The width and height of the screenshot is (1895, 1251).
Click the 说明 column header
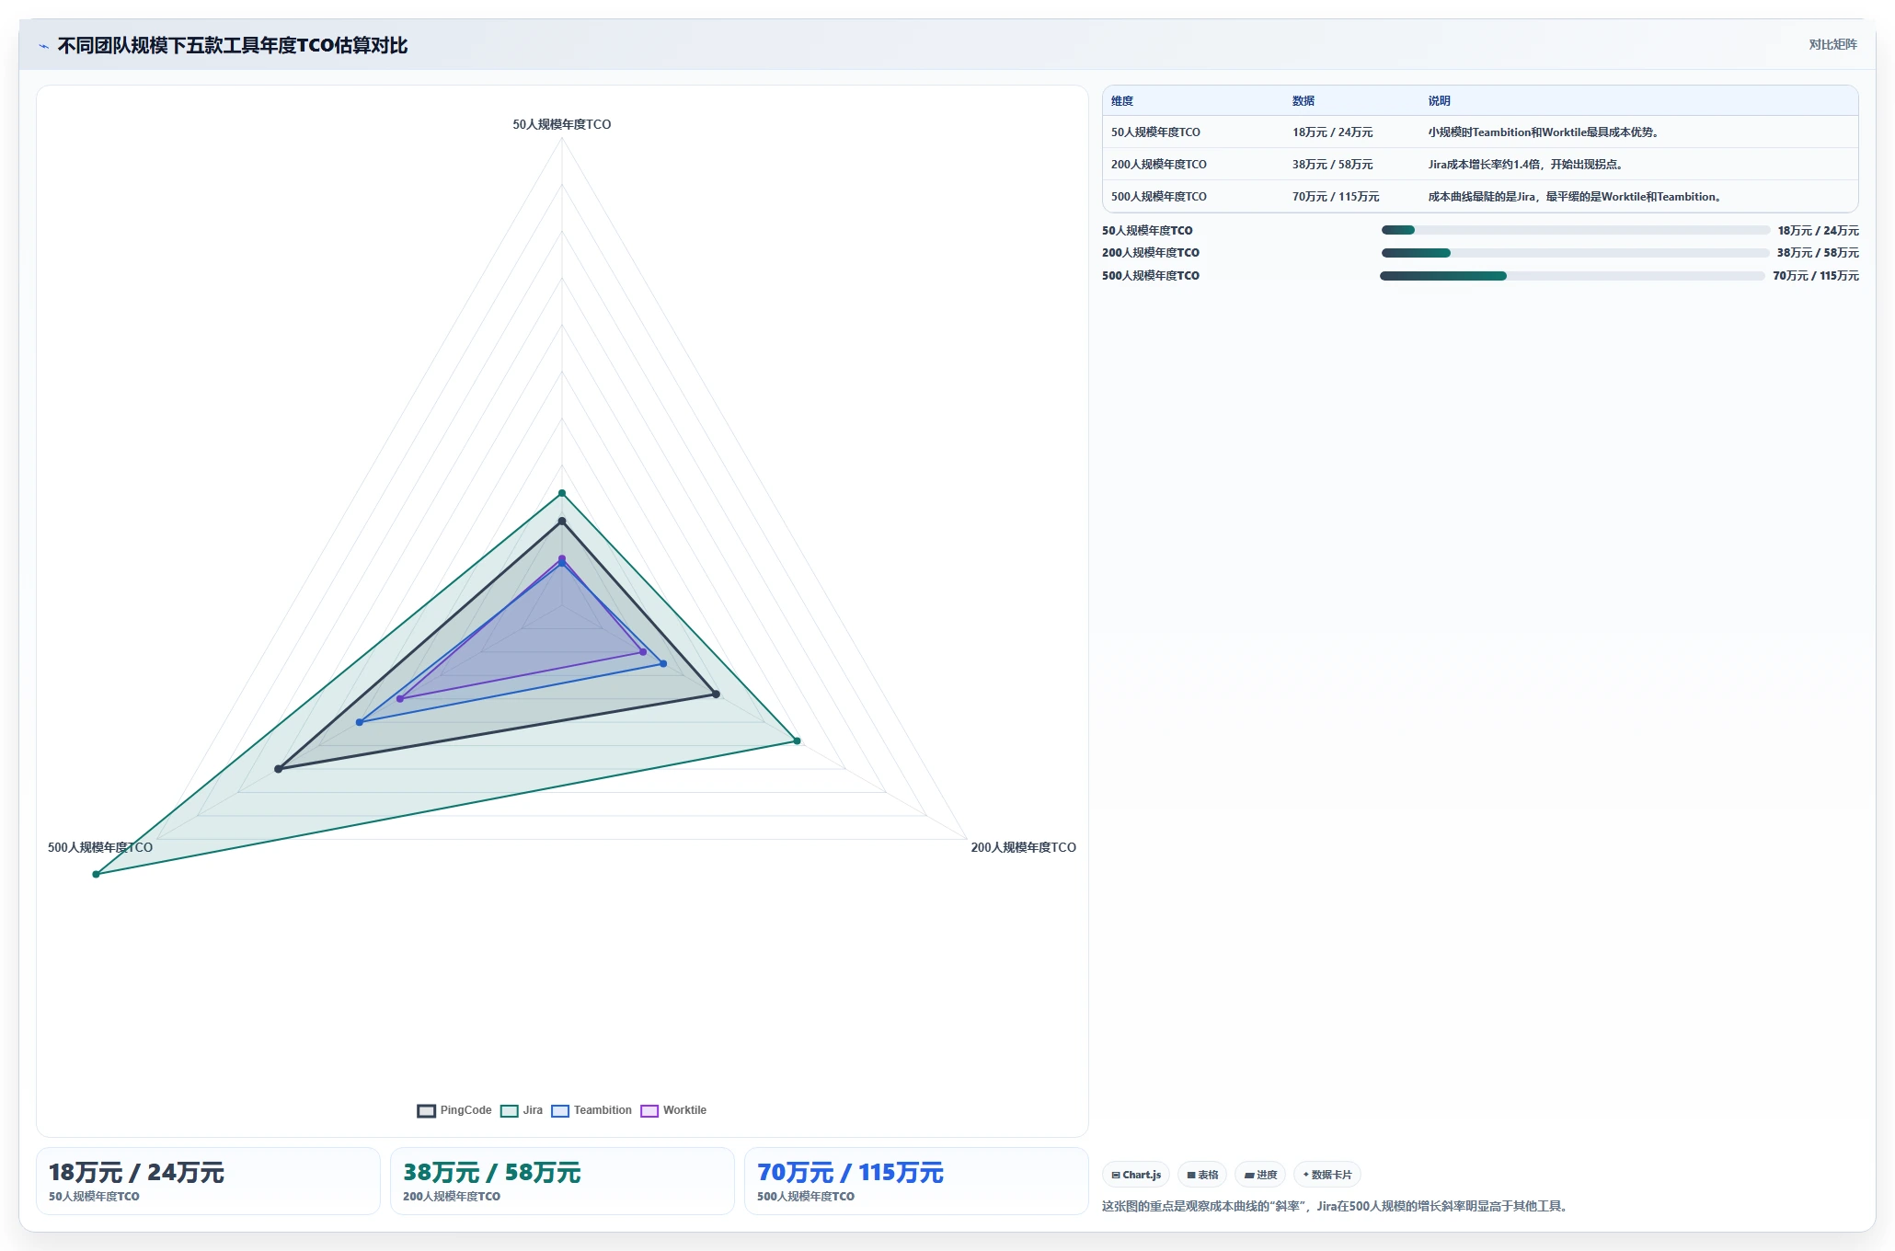point(1440,101)
